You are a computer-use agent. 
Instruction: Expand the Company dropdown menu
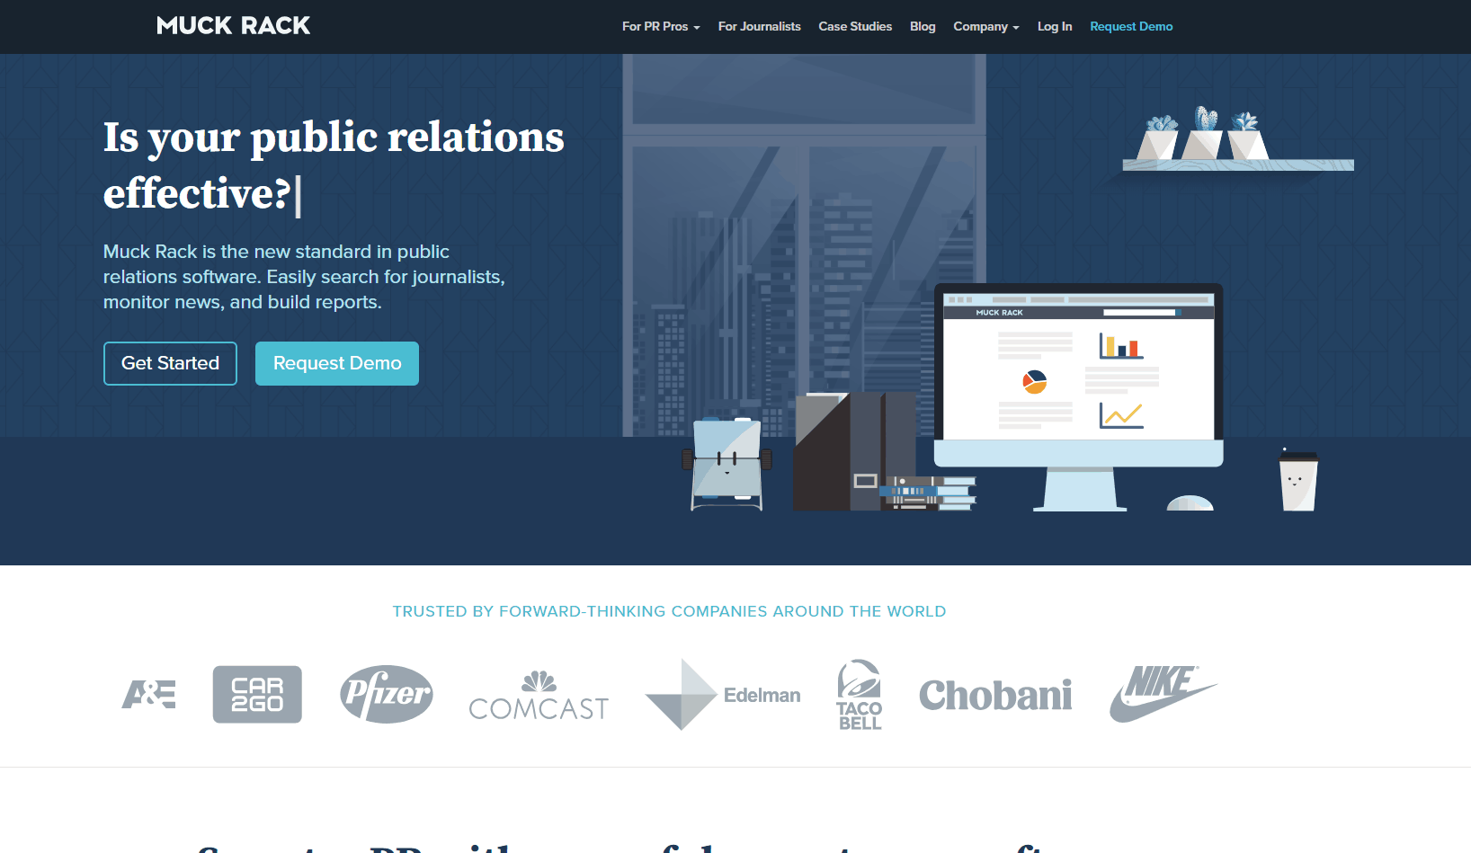point(986,27)
